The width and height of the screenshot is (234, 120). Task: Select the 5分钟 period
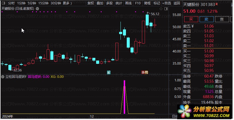coord(32,3)
